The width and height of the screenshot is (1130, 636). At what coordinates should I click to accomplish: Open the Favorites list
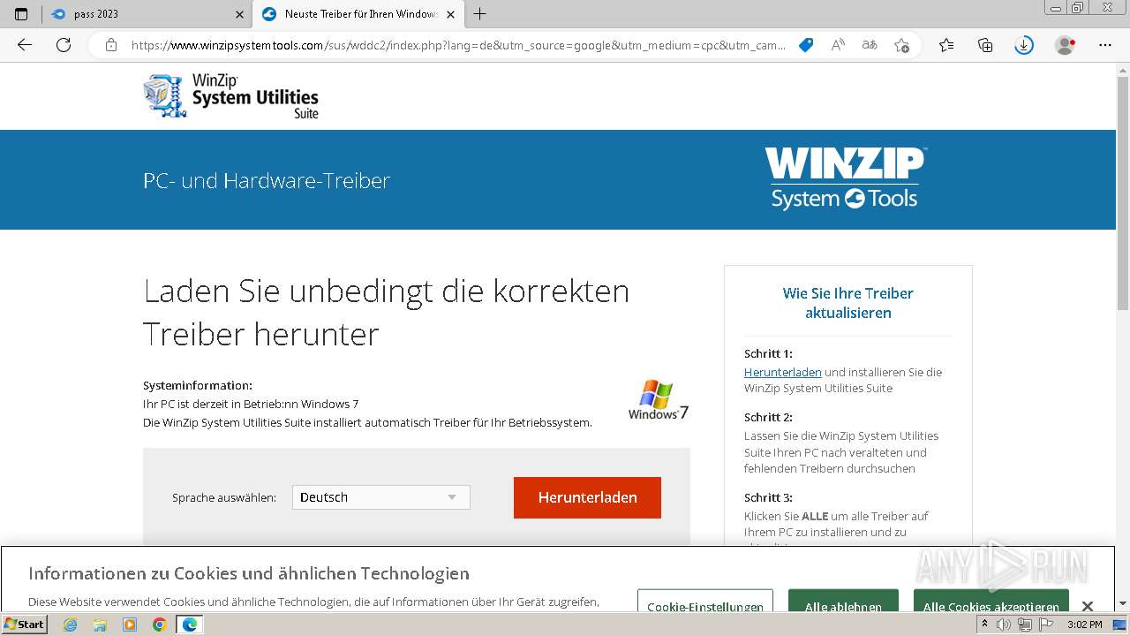946,45
